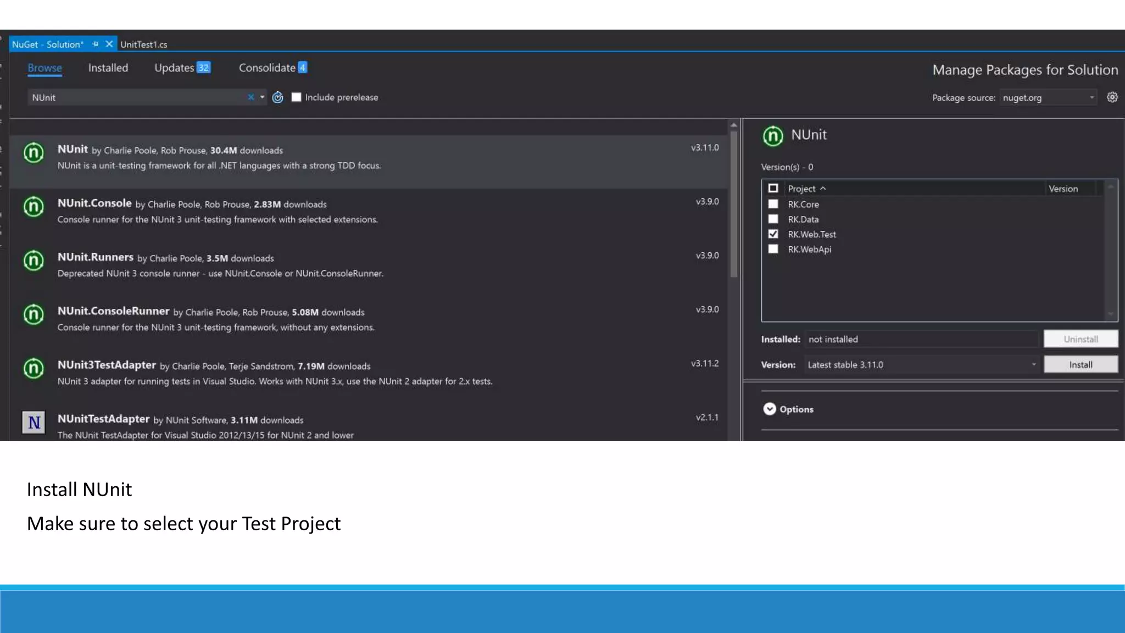Click the package list scrollbar thumb
Image resolution: width=1125 pixels, height=633 pixels.
734,203
